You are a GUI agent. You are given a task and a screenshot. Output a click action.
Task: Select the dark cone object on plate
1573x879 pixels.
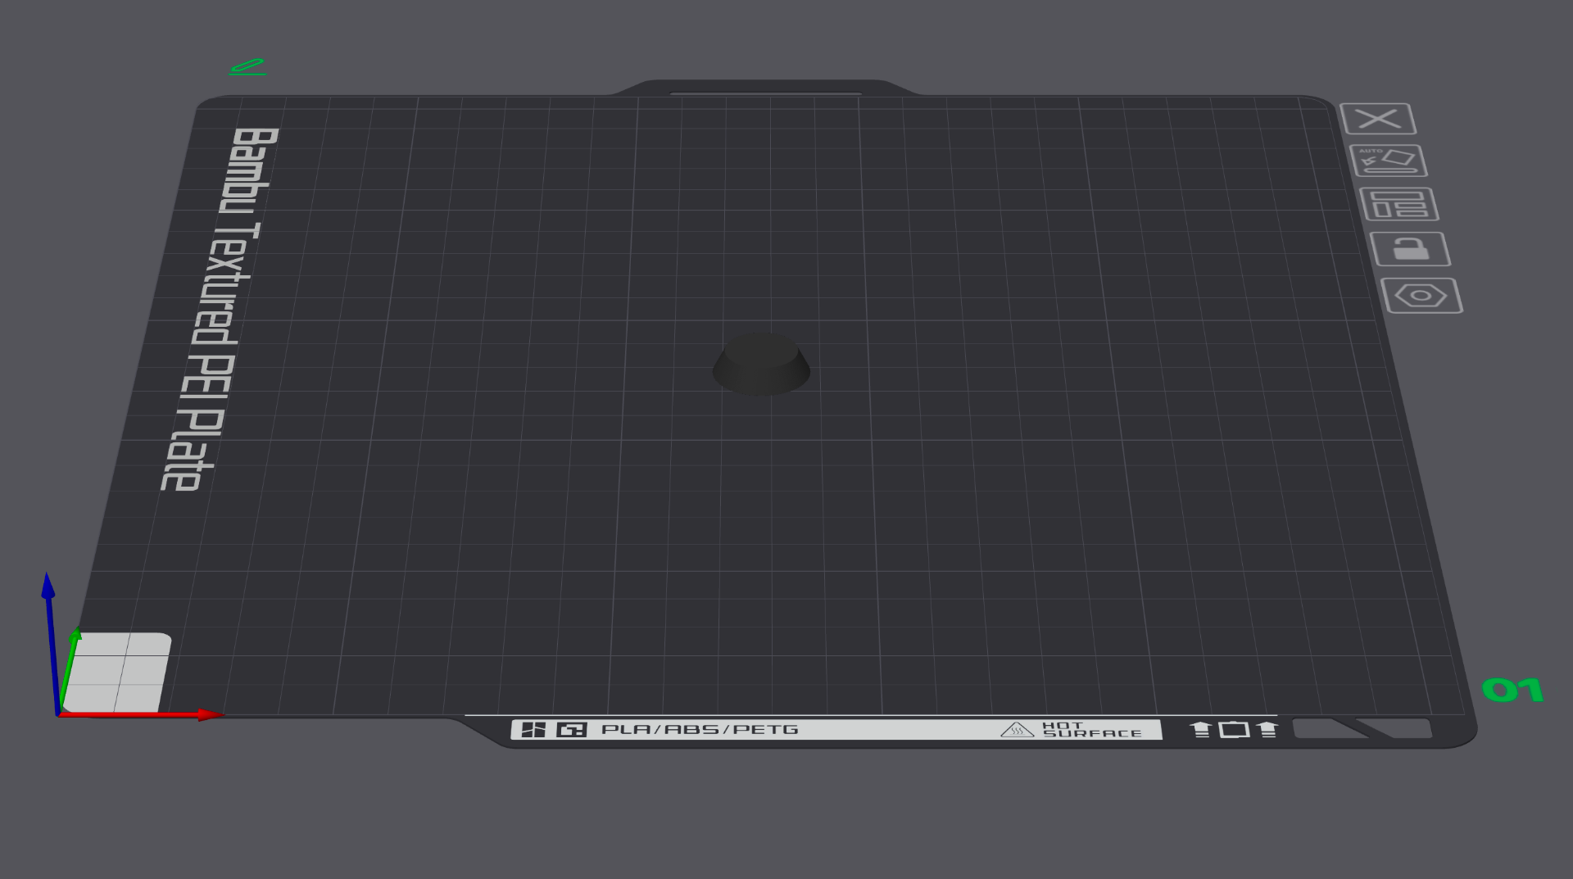(761, 365)
